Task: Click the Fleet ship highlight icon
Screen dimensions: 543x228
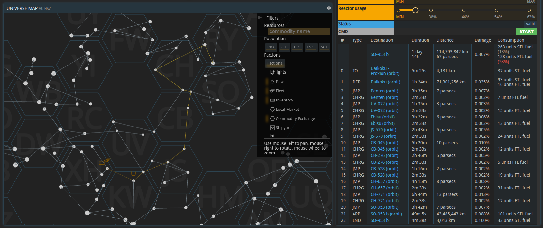Action: [x=272, y=91]
